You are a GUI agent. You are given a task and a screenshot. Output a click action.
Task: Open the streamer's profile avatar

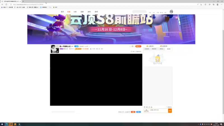[x=55, y=49]
